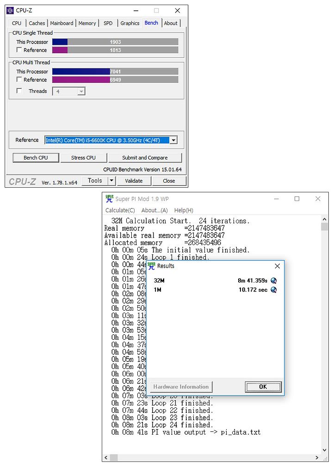Viewport: 333px width, 467px height.
Task: Click OK in the Results dialog
Action: (263, 387)
